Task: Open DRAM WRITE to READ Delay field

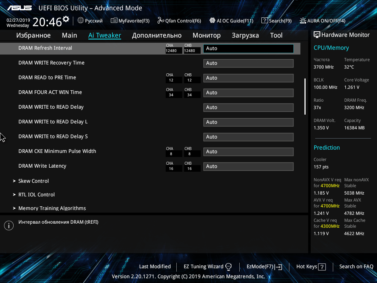Action: 249,107
